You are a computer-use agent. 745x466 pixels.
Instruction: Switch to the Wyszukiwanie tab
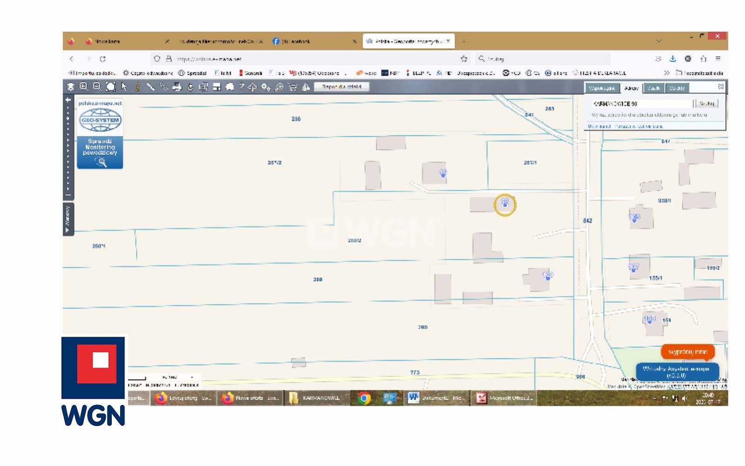tap(601, 88)
